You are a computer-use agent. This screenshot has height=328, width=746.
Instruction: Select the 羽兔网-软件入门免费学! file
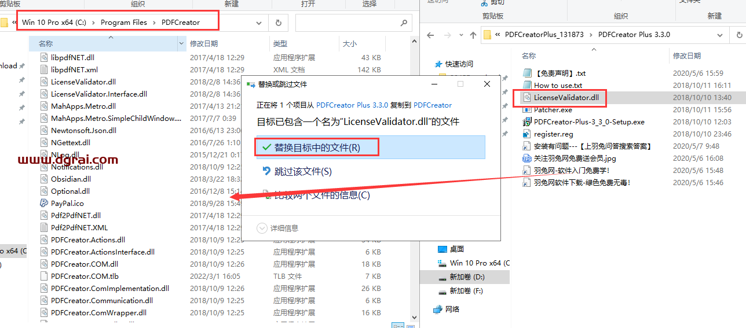pyautogui.click(x=572, y=170)
